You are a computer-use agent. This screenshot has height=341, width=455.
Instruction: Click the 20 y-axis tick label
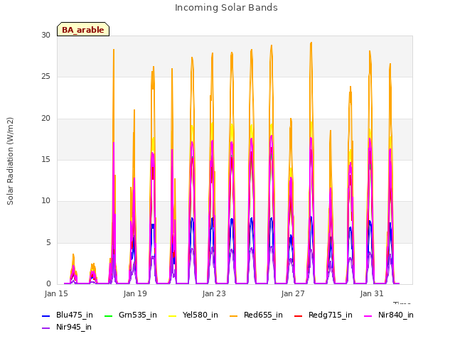(45, 119)
